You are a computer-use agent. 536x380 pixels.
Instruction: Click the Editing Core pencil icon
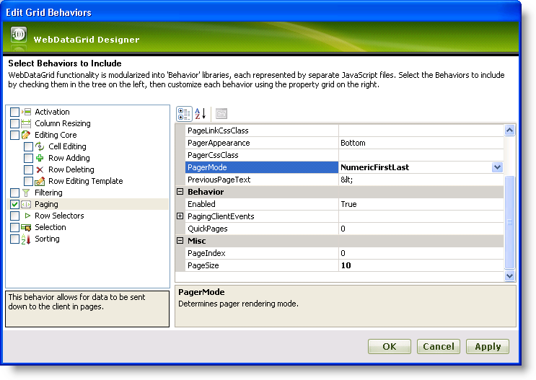point(26,135)
